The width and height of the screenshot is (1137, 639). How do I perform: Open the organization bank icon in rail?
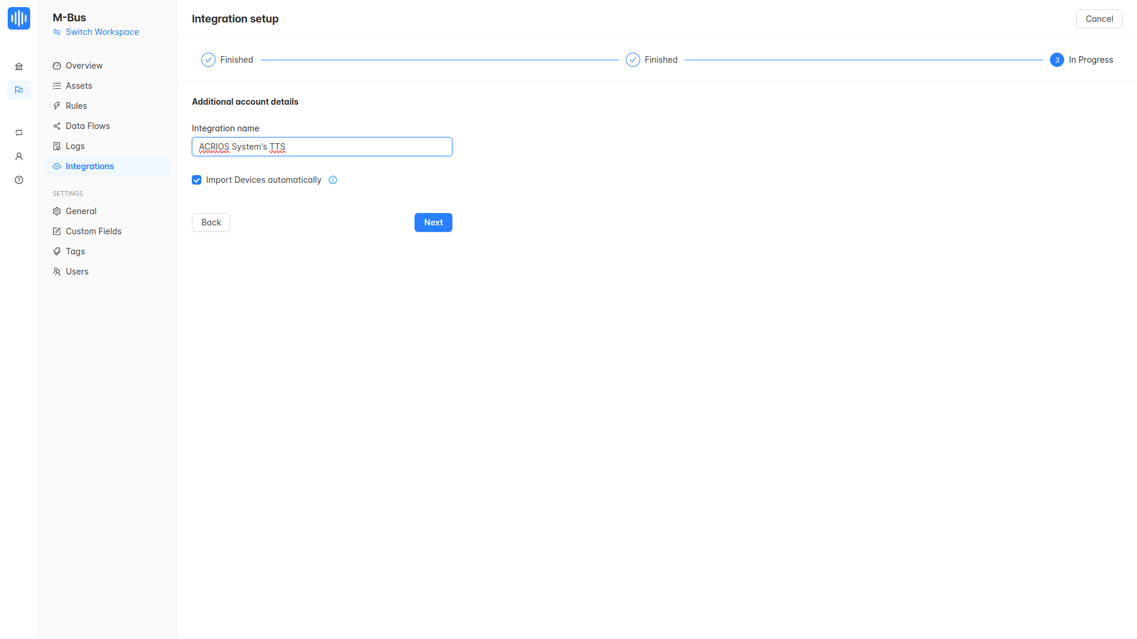tap(19, 66)
